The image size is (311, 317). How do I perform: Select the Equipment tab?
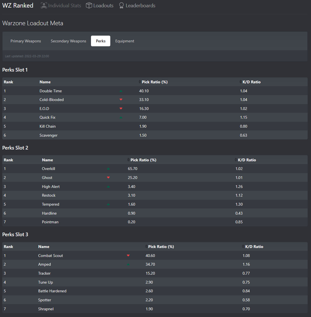(125, 41)
